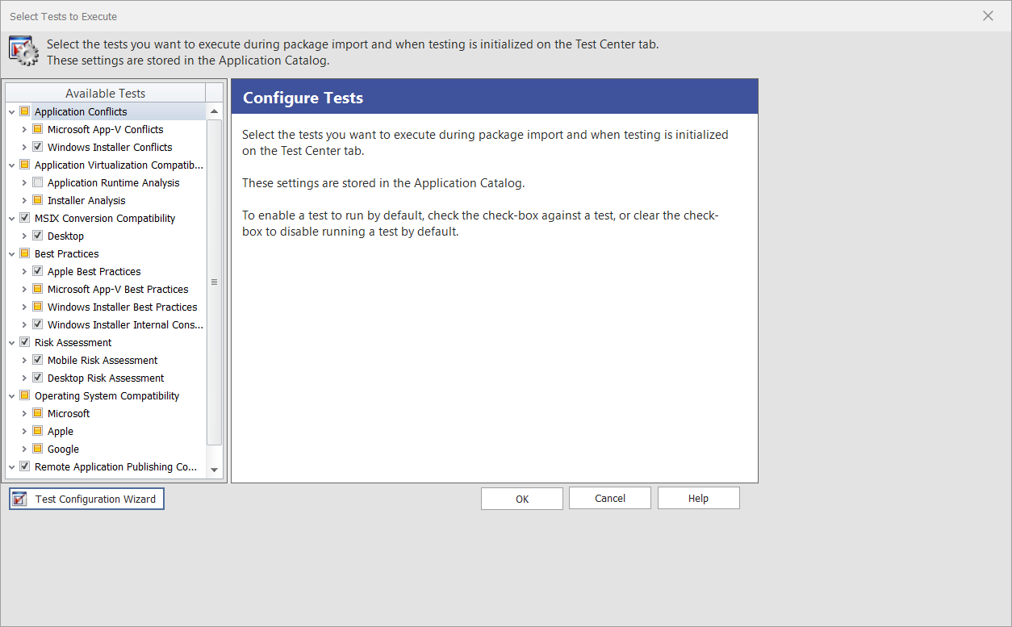The width and height of the screenshot is (1012, 627).
Task: Select the Best Practices tree item
Action: (x=67, y=253)
